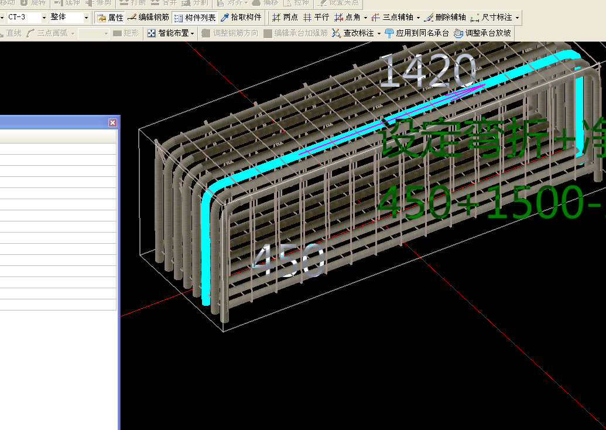
Task: Toggle the 构件列表 component list
Action: point(195,18)
